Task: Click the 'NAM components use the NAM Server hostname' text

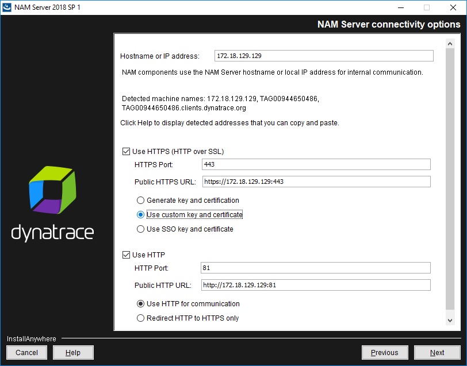Action: [x=273, y=72]
